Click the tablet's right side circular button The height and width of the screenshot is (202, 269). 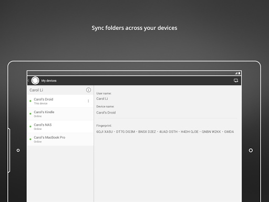[251, 150]
